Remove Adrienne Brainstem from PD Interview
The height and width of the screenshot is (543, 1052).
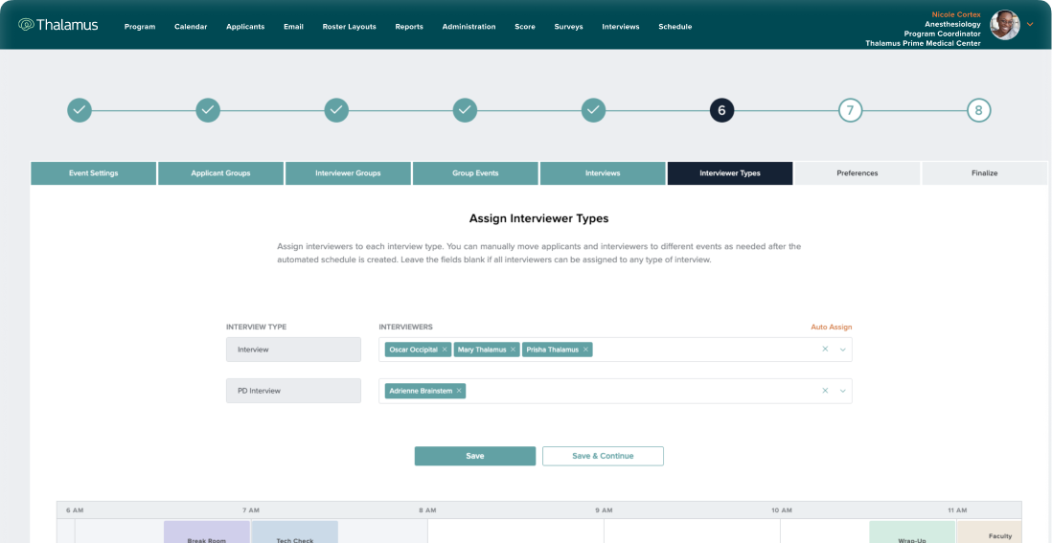459,391
